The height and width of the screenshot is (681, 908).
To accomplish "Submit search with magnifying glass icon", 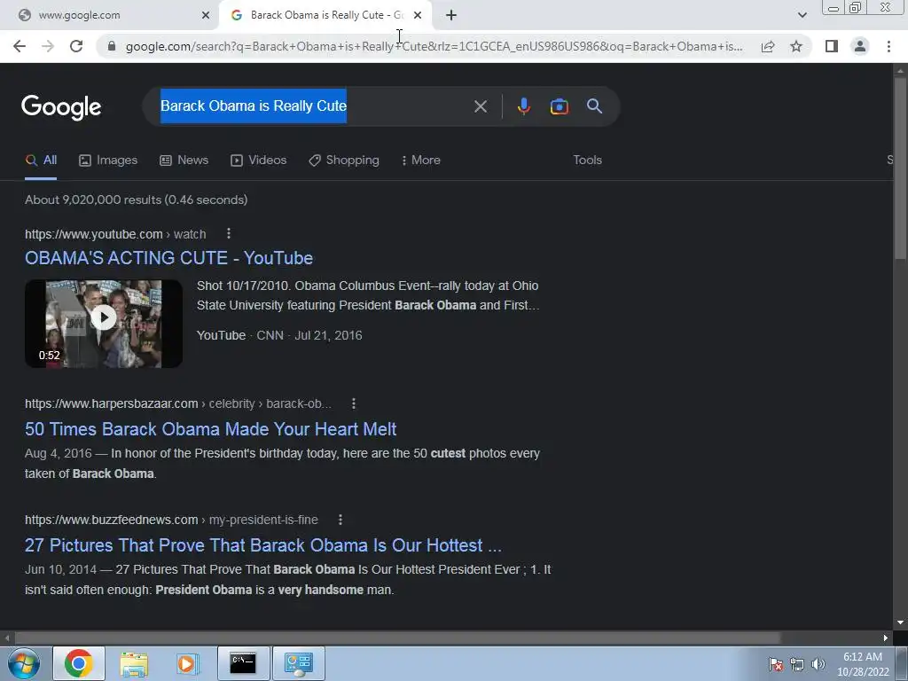I will tap(594, 106).
